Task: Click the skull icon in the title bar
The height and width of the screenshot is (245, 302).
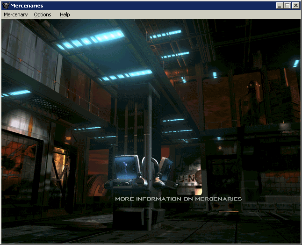Action: [x=6, y=6]
